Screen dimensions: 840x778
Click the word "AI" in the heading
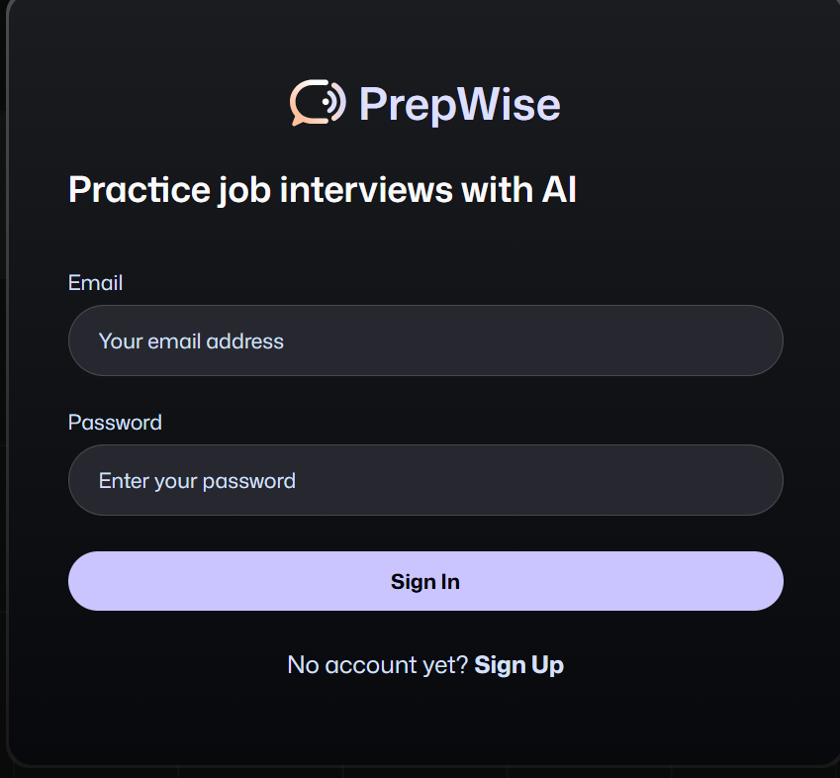pos(558,189)
